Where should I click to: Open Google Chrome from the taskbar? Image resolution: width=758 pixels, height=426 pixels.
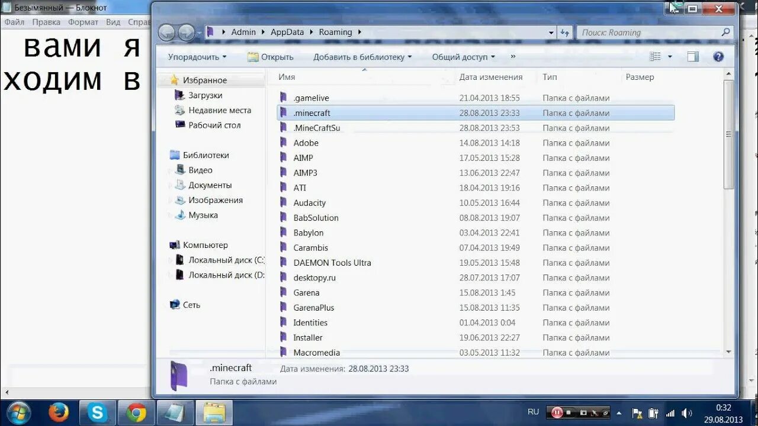click(136, 412)
